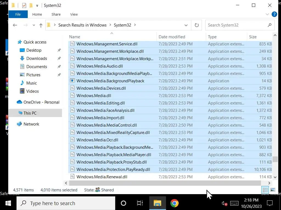Screen dimensions: 281x210
Task: Click the pin icon next to Downloads
Action: (59, 59)
